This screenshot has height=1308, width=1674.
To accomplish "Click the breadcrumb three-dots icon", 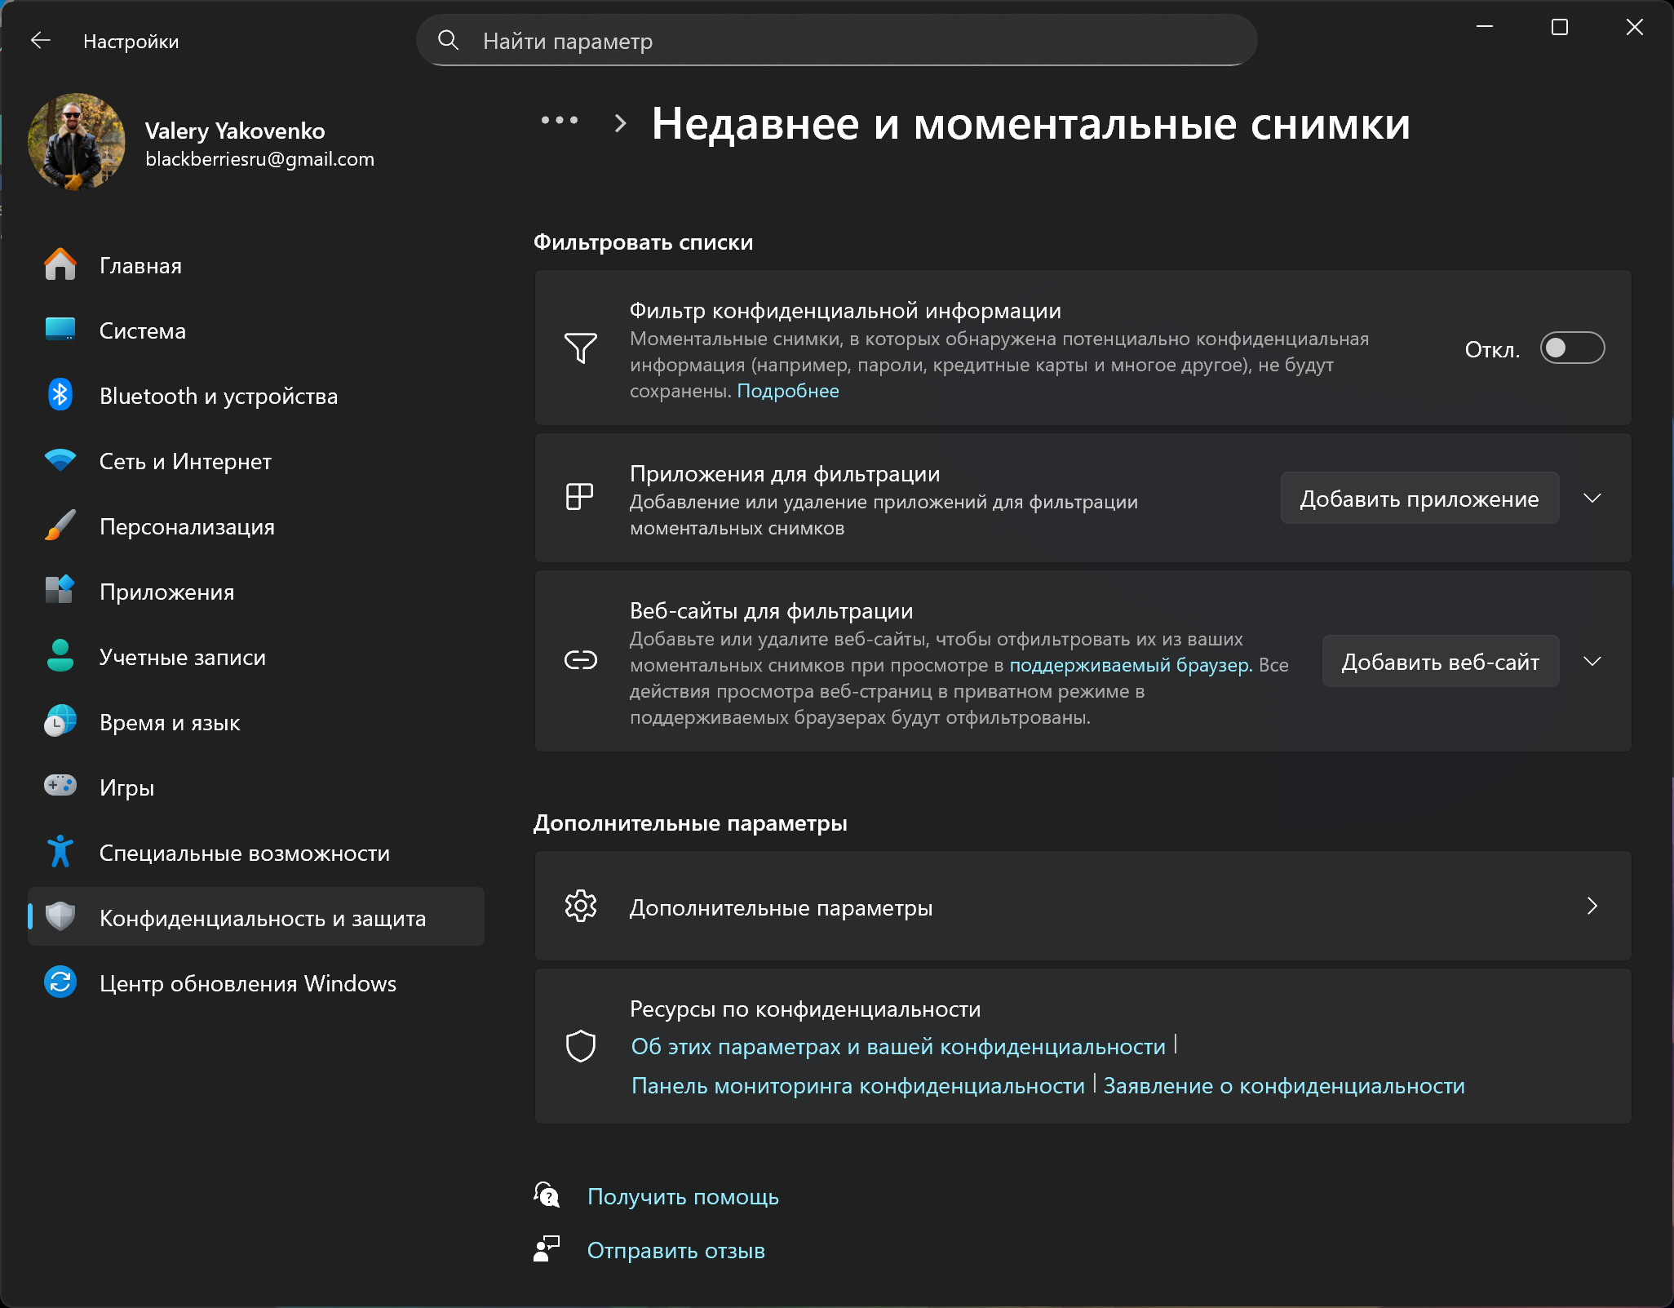I will click(560, 121).
